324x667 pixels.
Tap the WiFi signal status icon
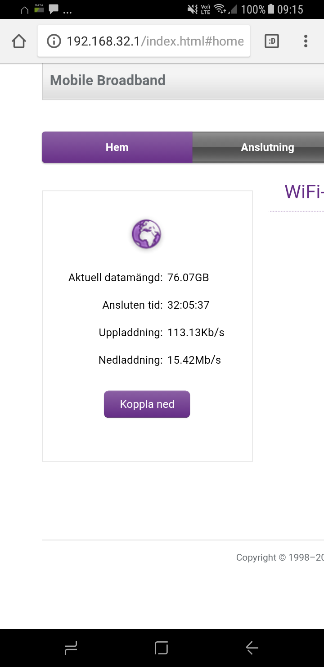[x=220, y=9]
